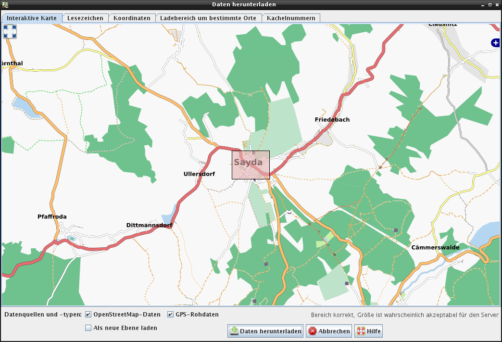The width and height of the screenshot is (502, 342).
Task: Click the small marker icon south of Sayda
Action: [x=266, y=264]
